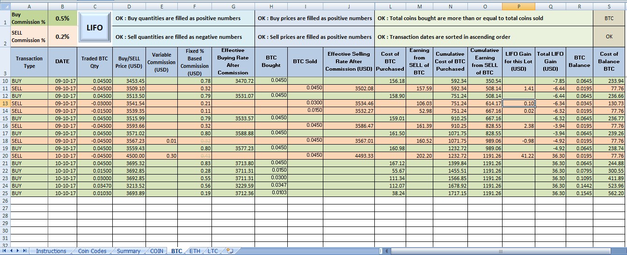
Task: Click the OK status cell in column S
Action: pos(609,36)
